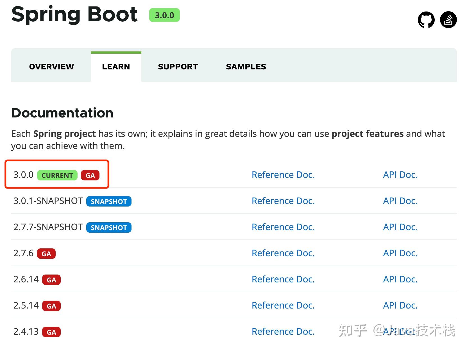Click the GA badge on version 2.7.6
The height and width of the screenshot is (349, 467).
(46, 254)
